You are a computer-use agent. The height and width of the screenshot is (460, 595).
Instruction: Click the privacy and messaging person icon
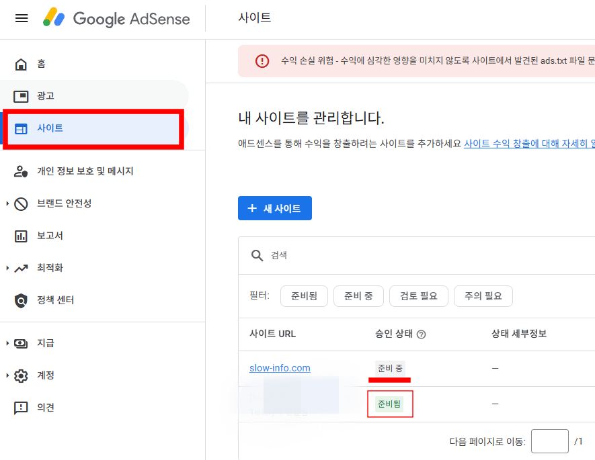click(21, 171)
